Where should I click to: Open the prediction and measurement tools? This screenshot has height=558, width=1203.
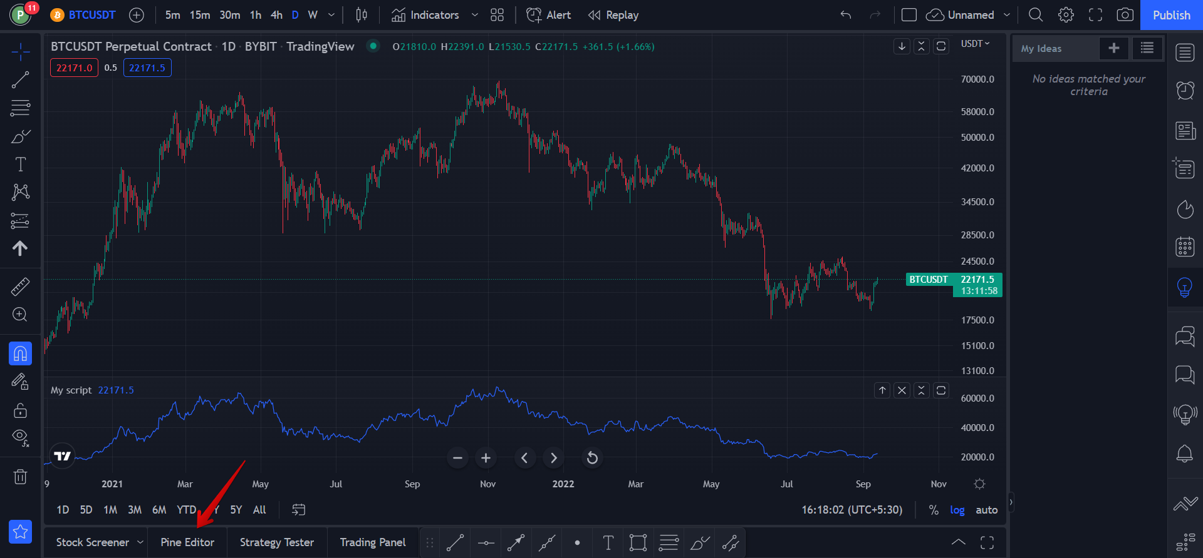tap(21, 220)
